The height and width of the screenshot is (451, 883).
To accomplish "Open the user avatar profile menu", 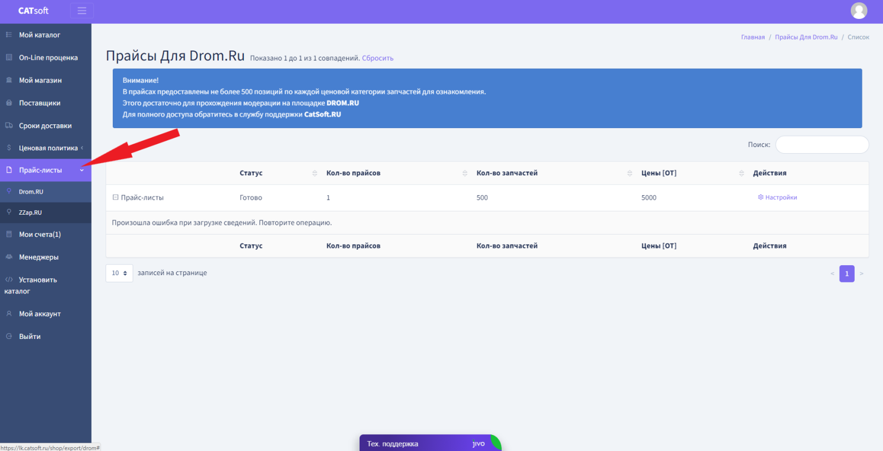I will tap(859, 11).
